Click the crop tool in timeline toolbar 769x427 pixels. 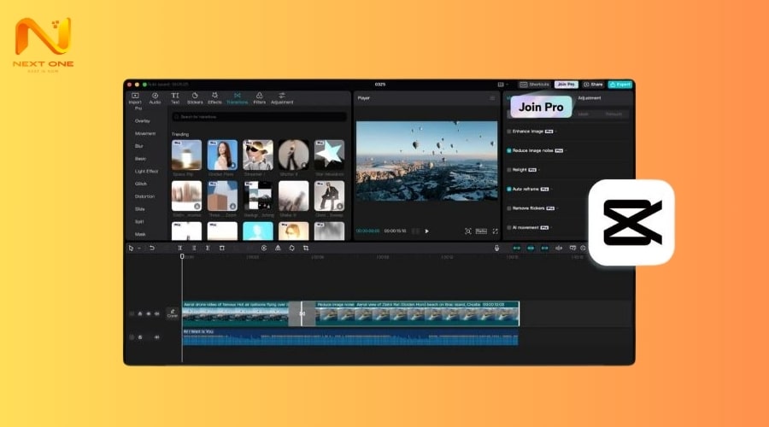point(306,248)
